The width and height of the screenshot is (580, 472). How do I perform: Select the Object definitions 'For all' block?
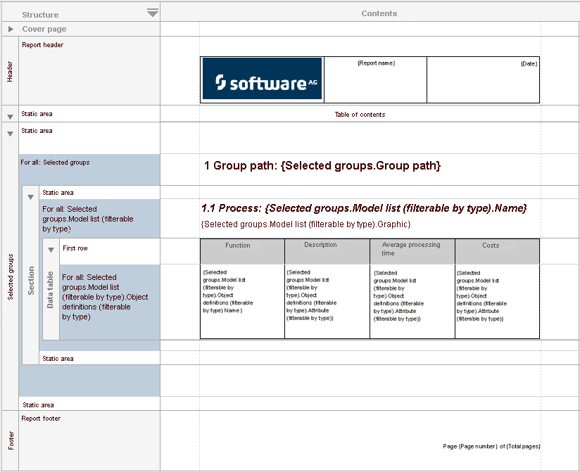click(x=110, y=302)
